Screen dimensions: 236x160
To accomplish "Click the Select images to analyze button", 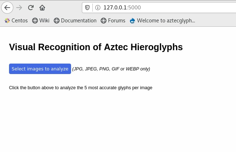I will 40,69.
